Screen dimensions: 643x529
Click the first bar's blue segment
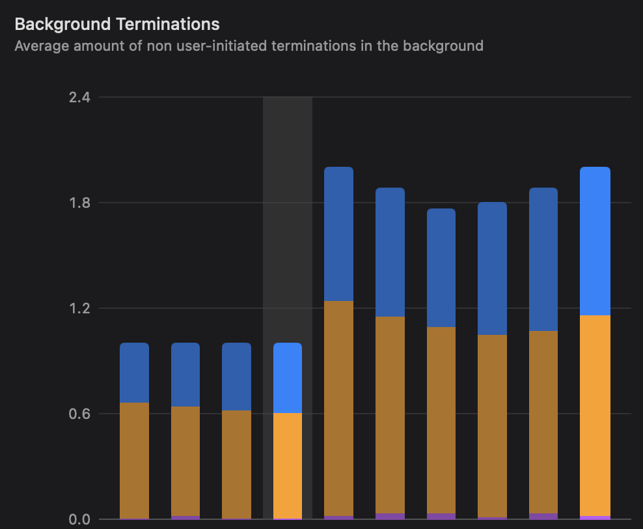tap(134, 373)
